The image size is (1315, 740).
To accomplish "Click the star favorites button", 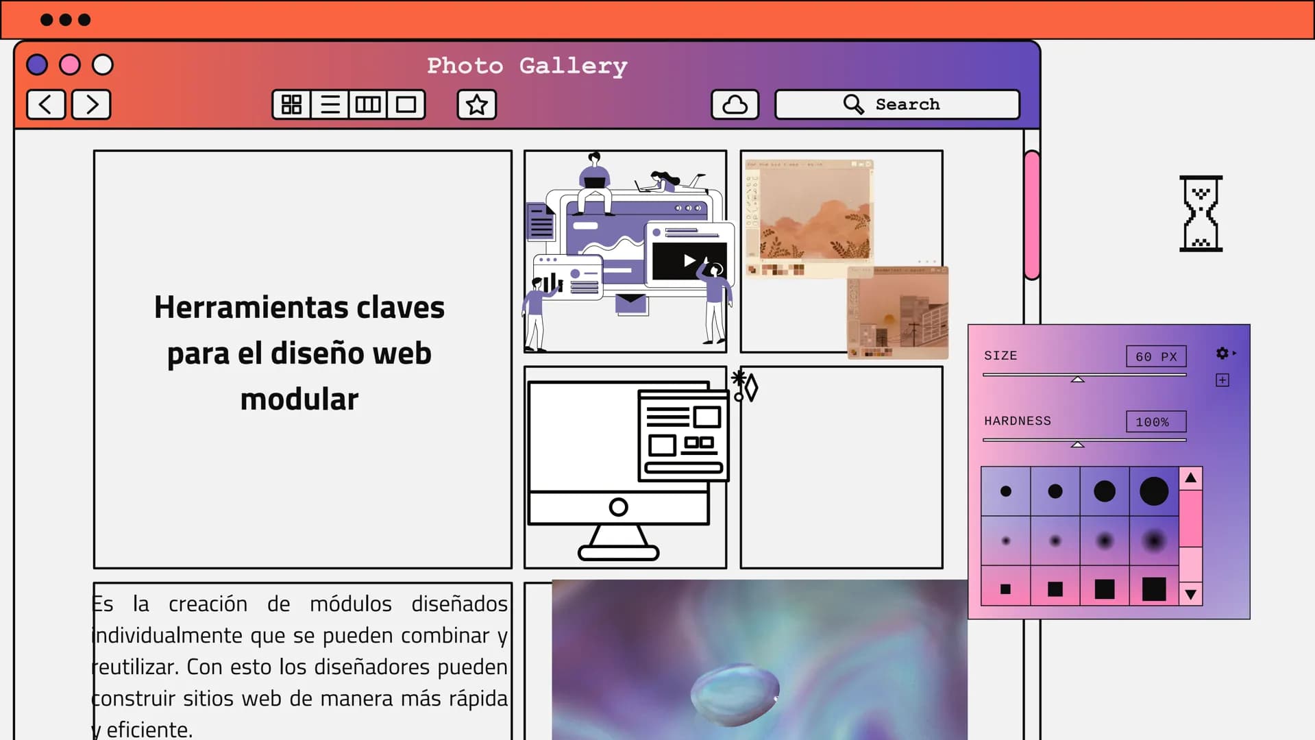I will point(477,105).
